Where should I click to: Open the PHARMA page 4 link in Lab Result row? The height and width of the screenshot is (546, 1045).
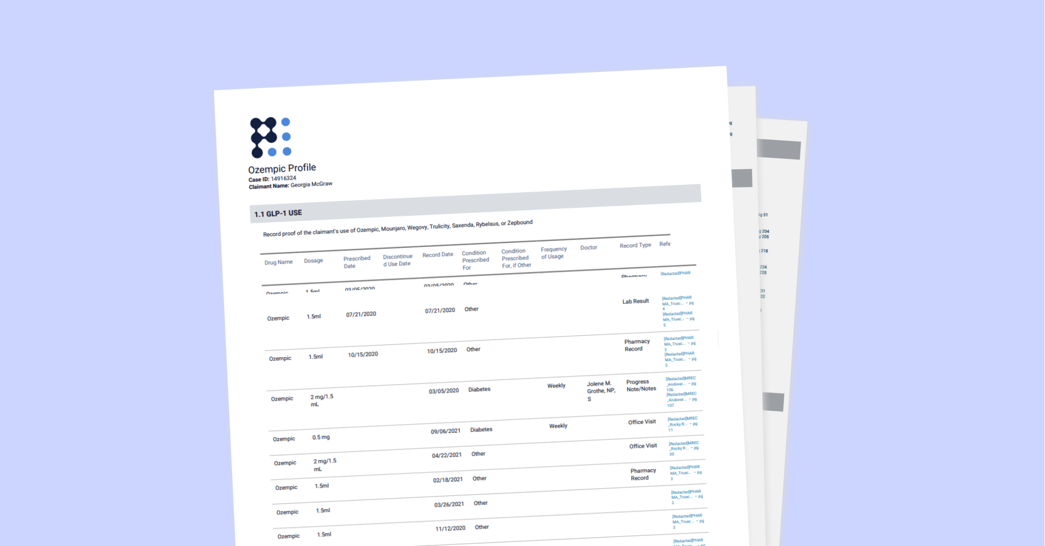(678, 303)
